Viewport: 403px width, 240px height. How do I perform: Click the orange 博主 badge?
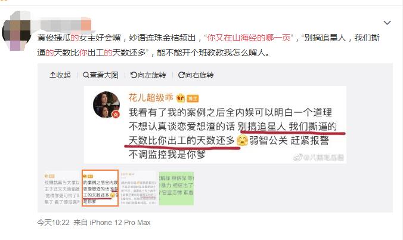click(x=193, y=98)
